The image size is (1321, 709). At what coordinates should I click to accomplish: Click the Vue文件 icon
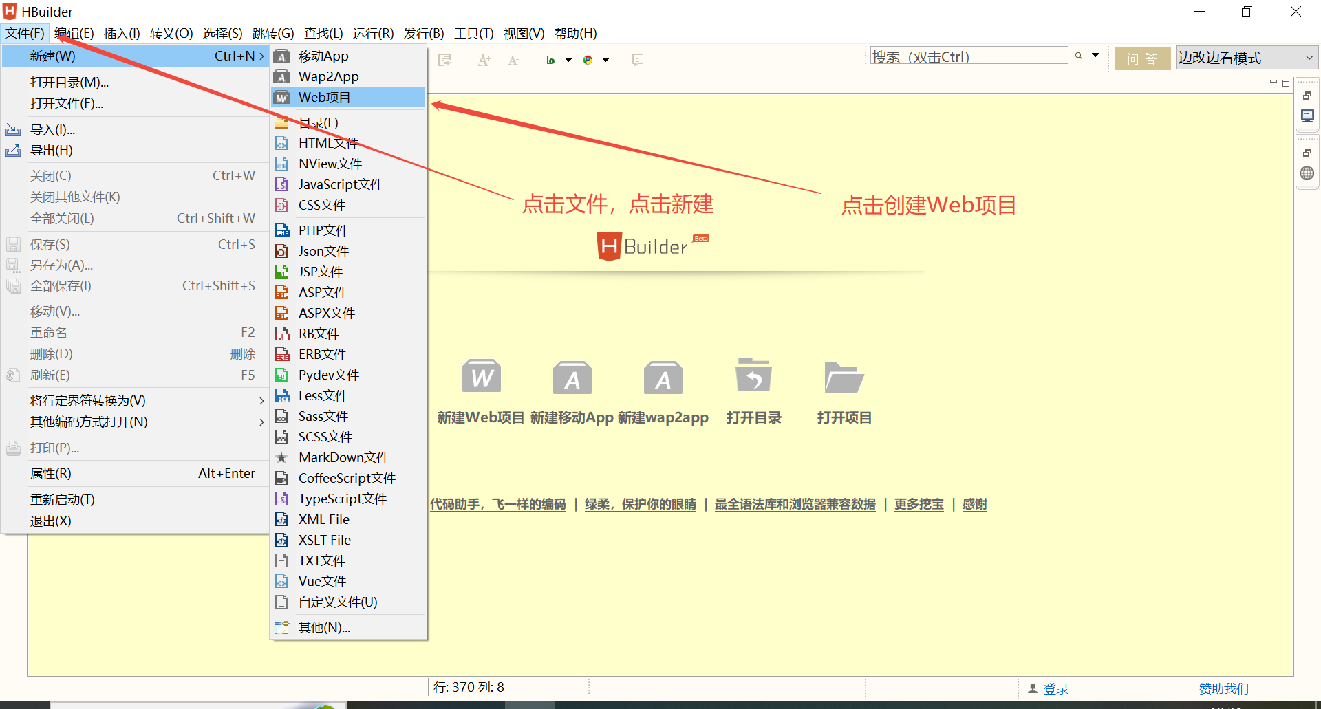point(281,581)
